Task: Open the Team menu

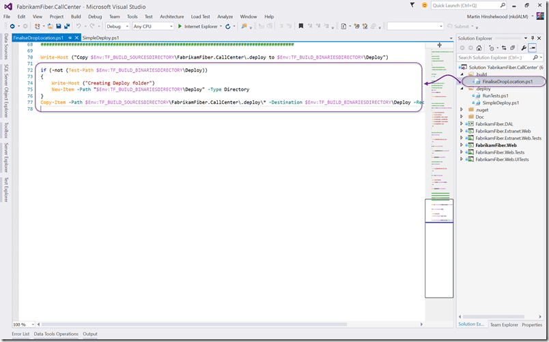Action: pyautogui.click(x=115, y=16)
